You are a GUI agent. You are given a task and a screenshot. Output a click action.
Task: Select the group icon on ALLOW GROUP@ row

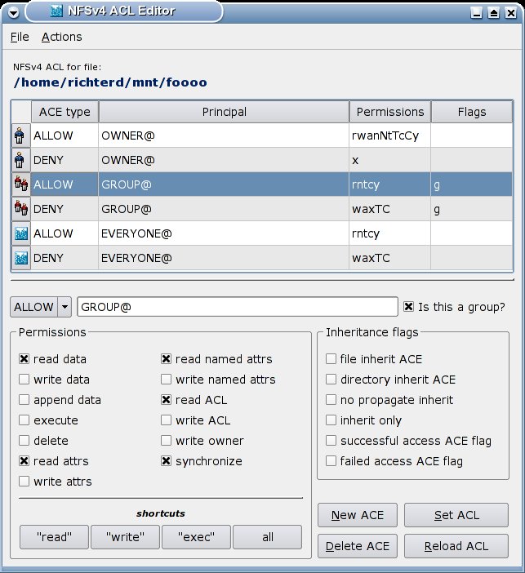[20, 184]
